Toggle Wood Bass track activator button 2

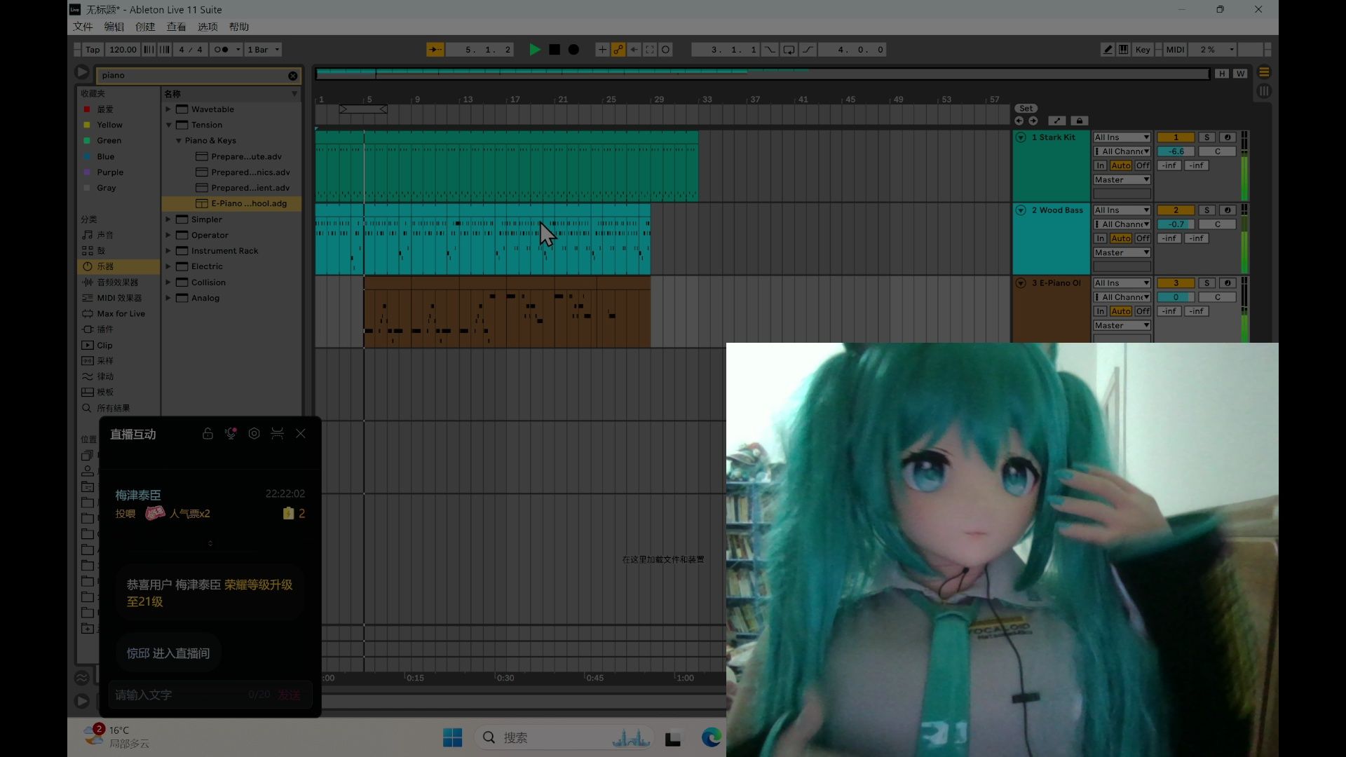(1176, 210)
